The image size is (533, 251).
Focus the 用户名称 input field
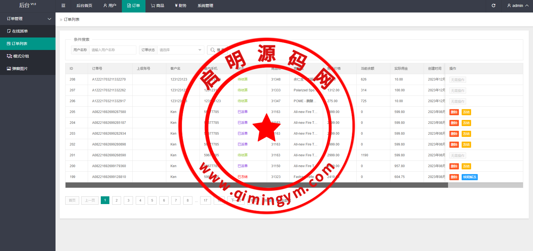point(112,50)
